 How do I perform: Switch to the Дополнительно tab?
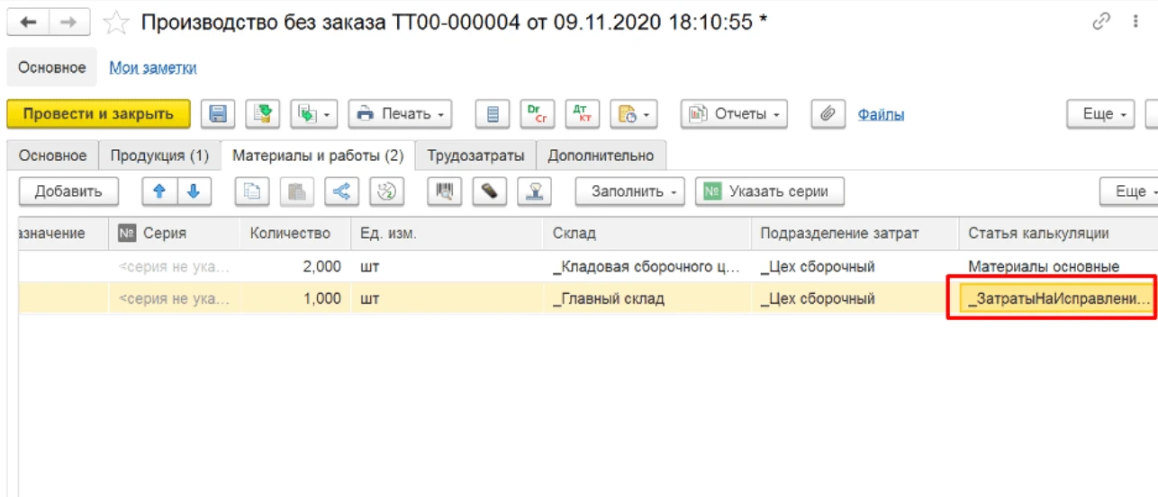pos(601,155)
